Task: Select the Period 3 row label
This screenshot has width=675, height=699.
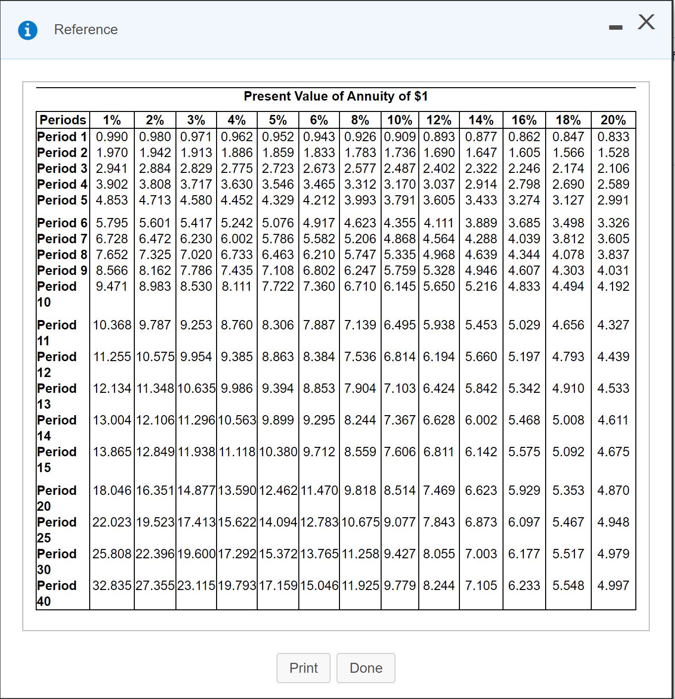Action: 62,168
